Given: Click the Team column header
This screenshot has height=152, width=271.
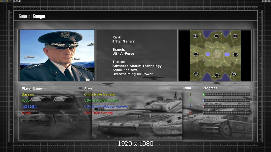Looking at the screenshot, I should pyautogui.click(x=187, y=88).
